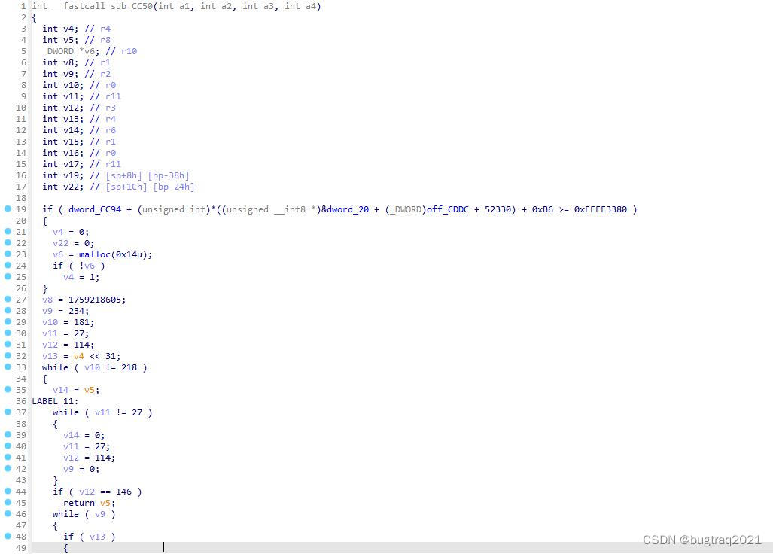Viewport: 773px width, 554px height.
Task: Select int v5 declaration with r8 comment
Action: point(77,40)
